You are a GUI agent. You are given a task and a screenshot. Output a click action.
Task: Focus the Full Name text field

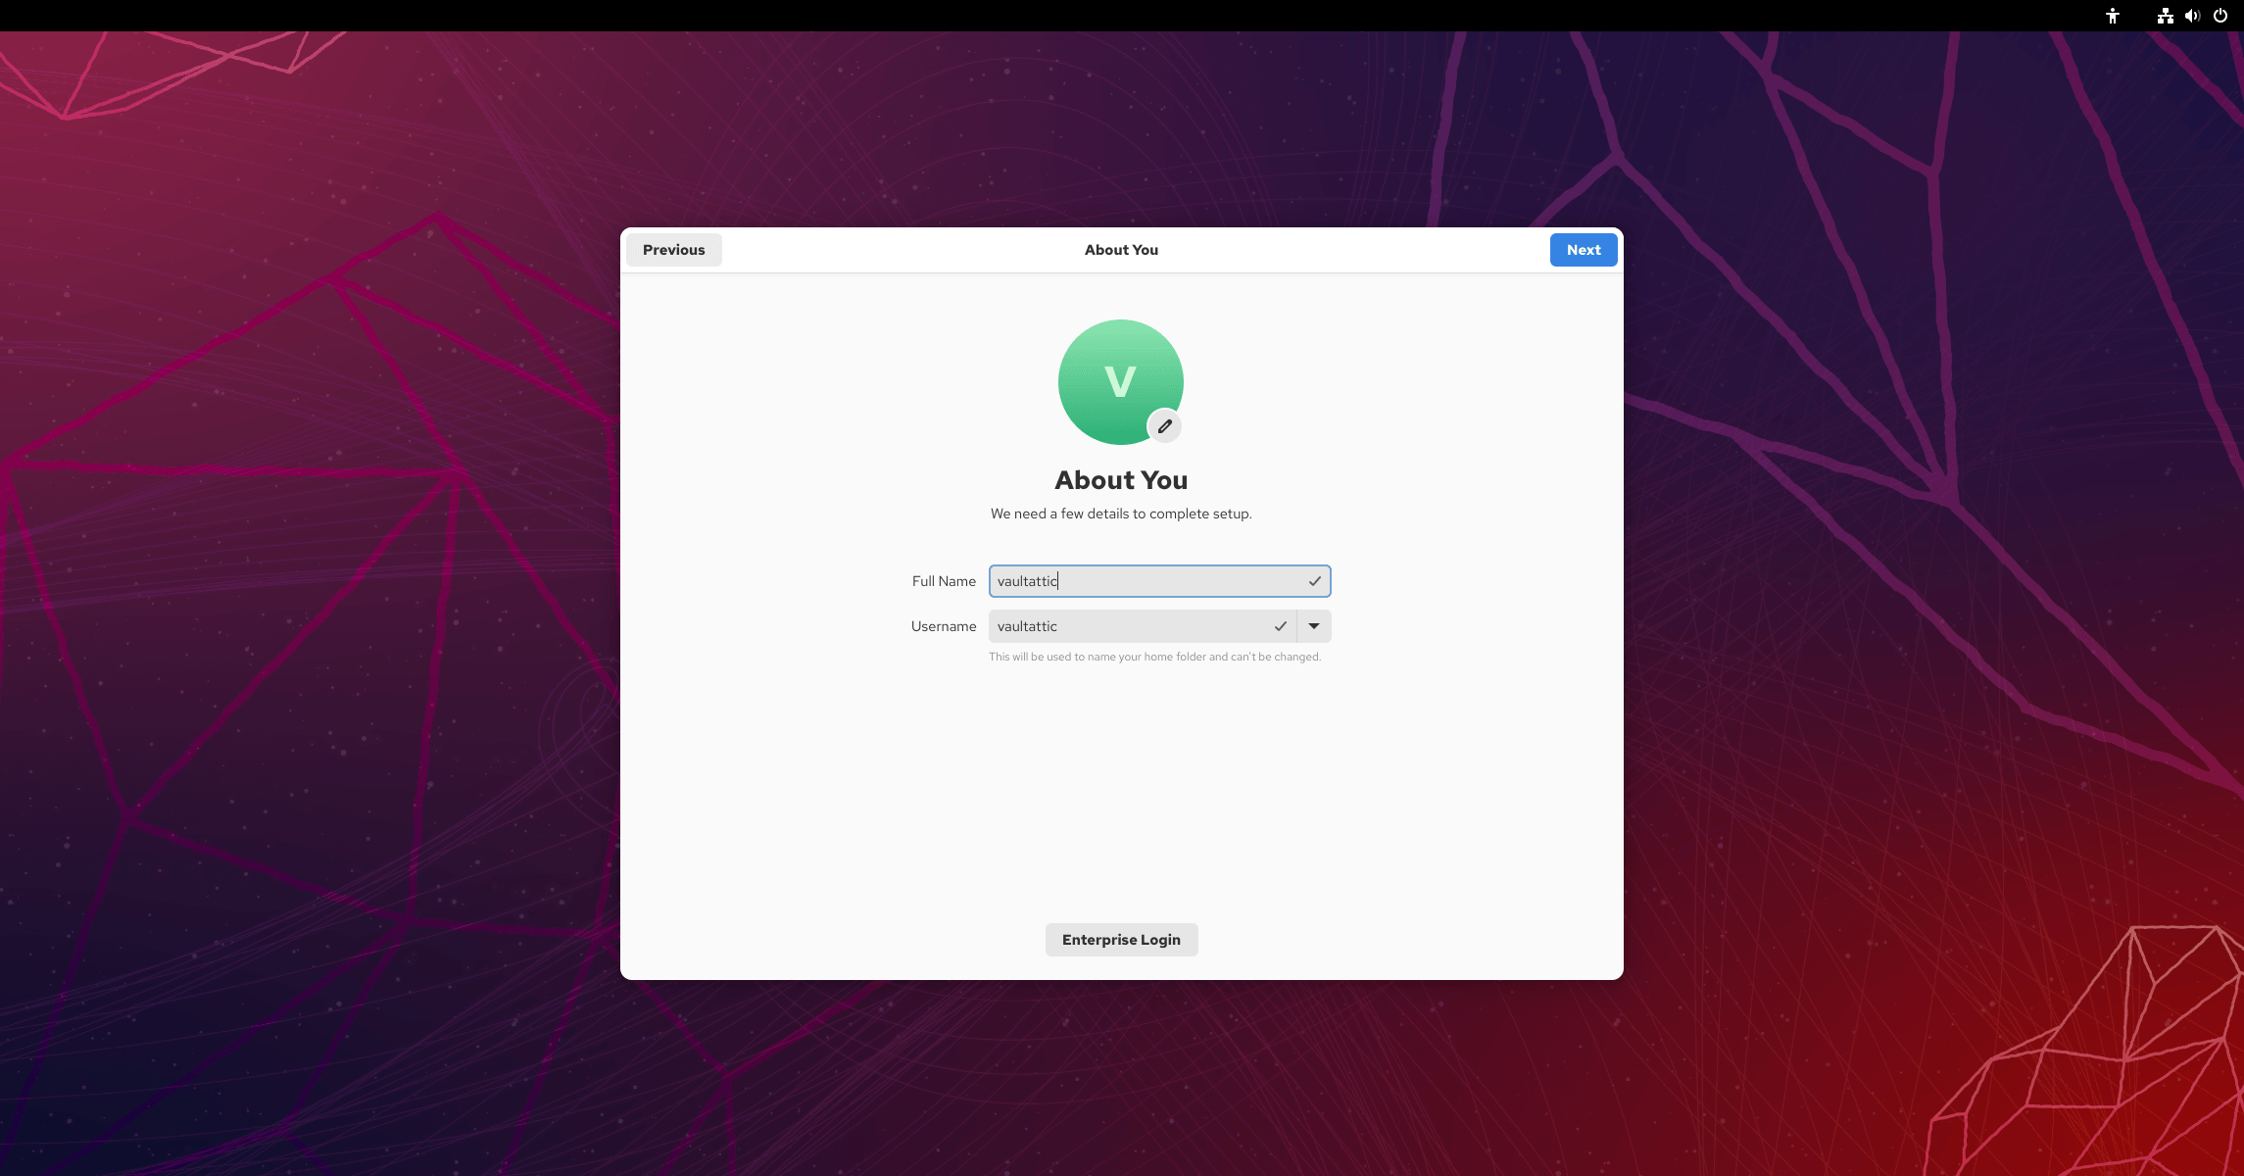point(1159,581)
